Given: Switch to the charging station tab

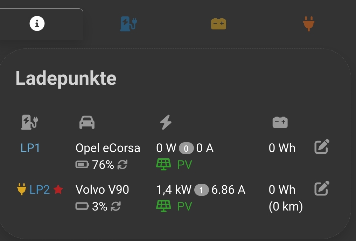Looking at the screenshot, I should (128, 24).
